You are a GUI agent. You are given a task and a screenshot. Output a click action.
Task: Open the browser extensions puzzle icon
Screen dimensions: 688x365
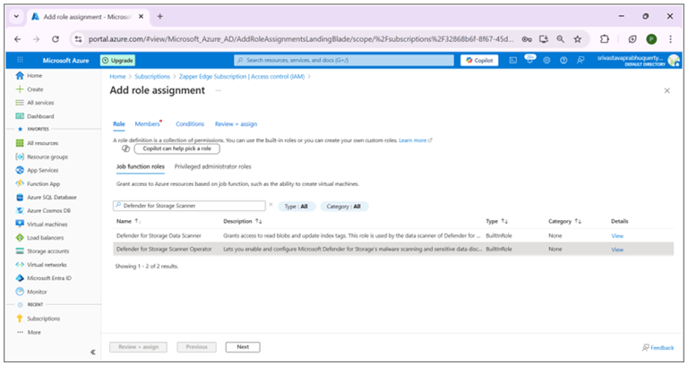(605, 39)
